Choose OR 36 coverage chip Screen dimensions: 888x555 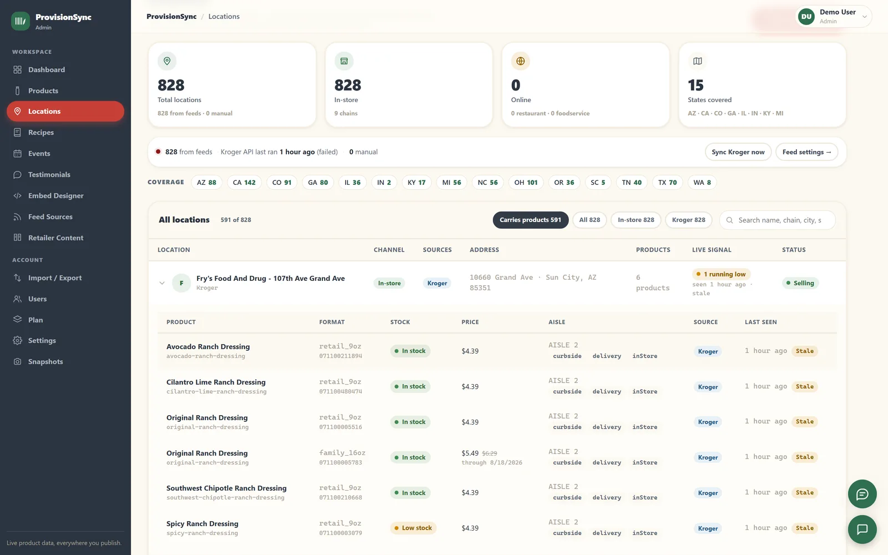point(564,183)
